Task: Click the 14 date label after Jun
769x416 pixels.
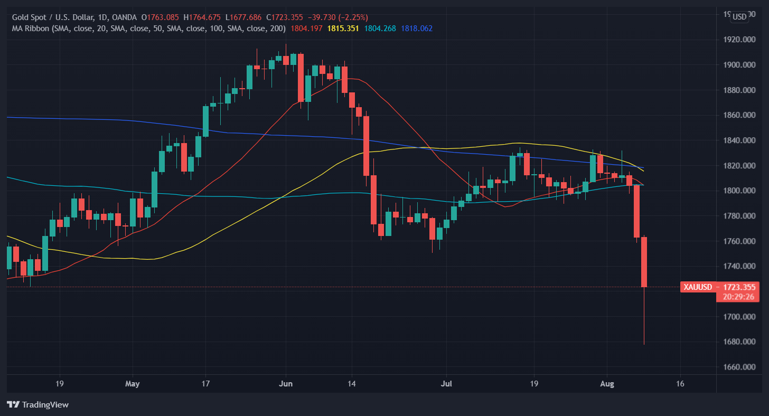Action: (x=351, y=384)
